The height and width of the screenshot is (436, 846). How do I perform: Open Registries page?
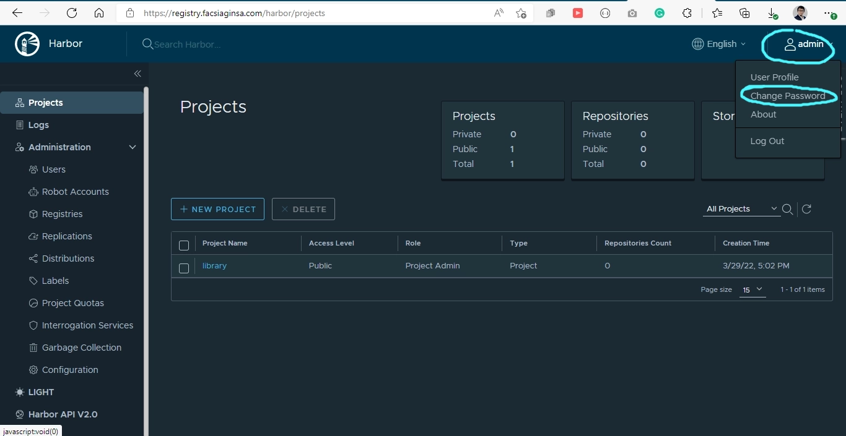pos(62,214)
